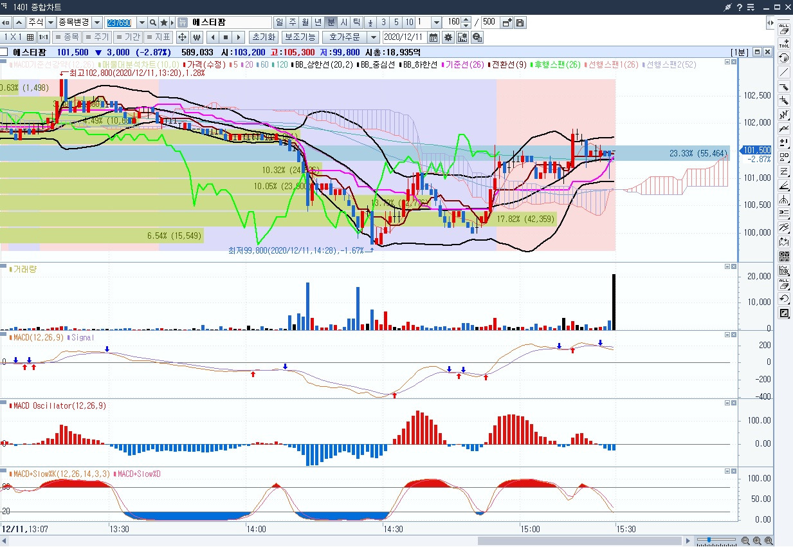Select the 분 minute period tab
This screenshot has width=793, height=547.
click(331, 22)
